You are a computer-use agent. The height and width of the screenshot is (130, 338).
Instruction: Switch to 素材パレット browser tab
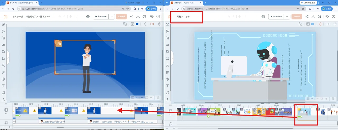[186, 3]
